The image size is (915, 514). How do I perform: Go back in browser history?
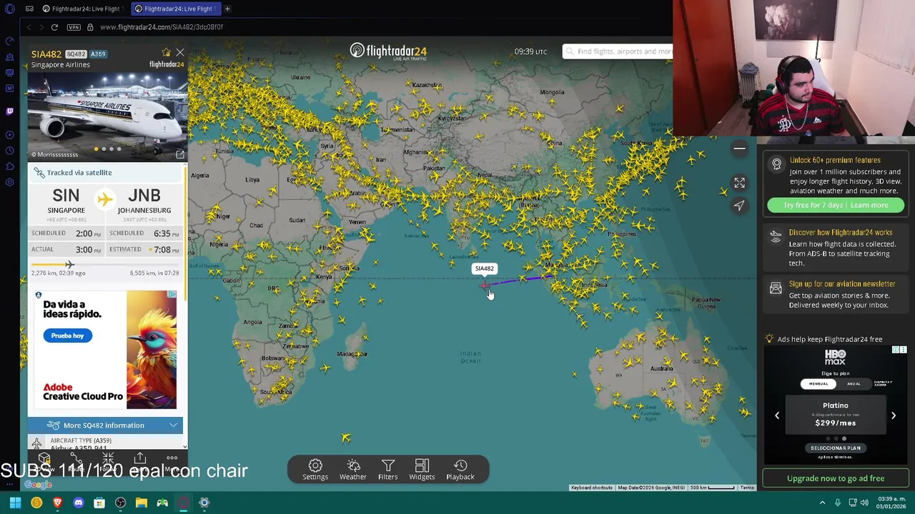tap(29, 27)
